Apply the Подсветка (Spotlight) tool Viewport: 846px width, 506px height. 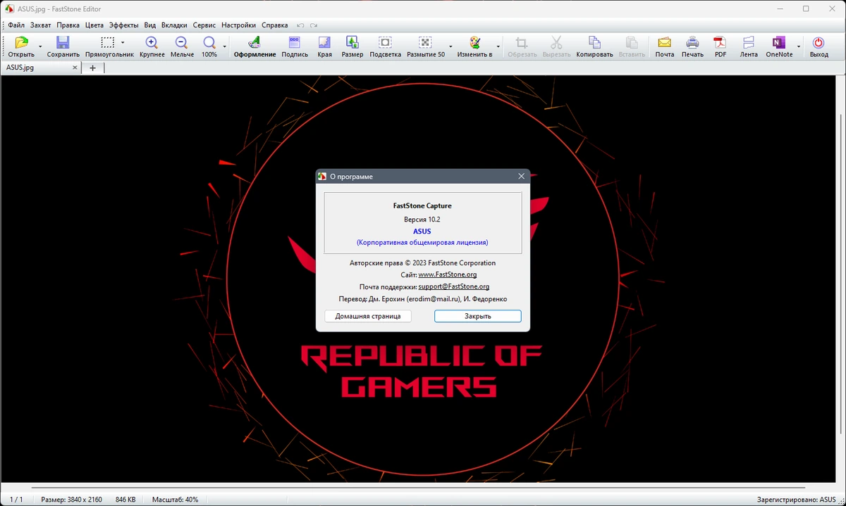385,42
